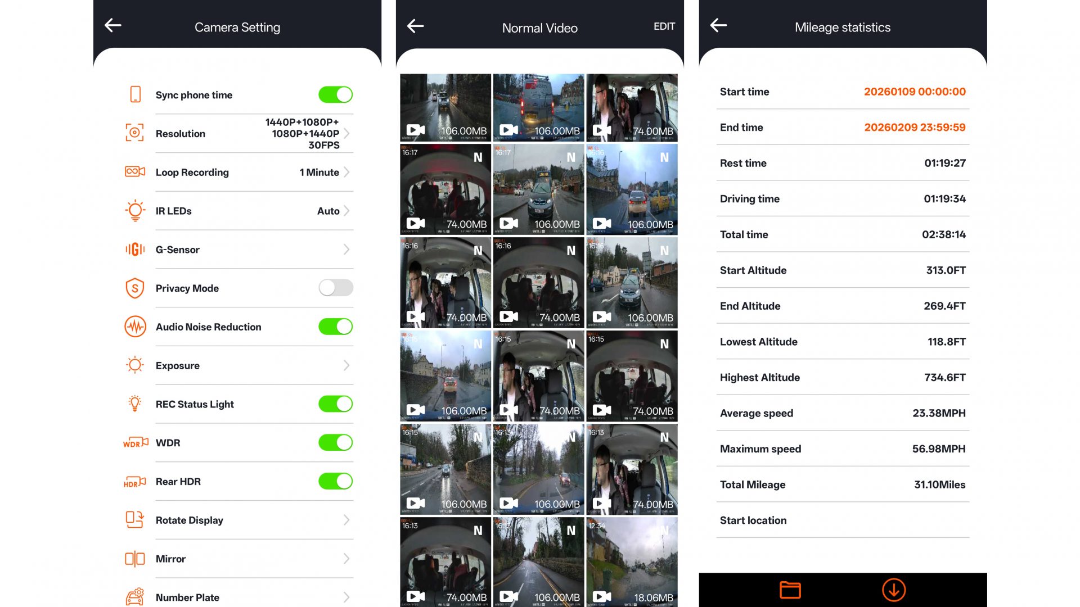This screenshot has height=607, width=1080.
Task: Click the IR LEDs bulb icon
Action: tap(135, 211)
